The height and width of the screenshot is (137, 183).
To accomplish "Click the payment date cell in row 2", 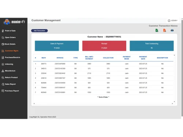I will pyautogui.click(x=143, y=69).
